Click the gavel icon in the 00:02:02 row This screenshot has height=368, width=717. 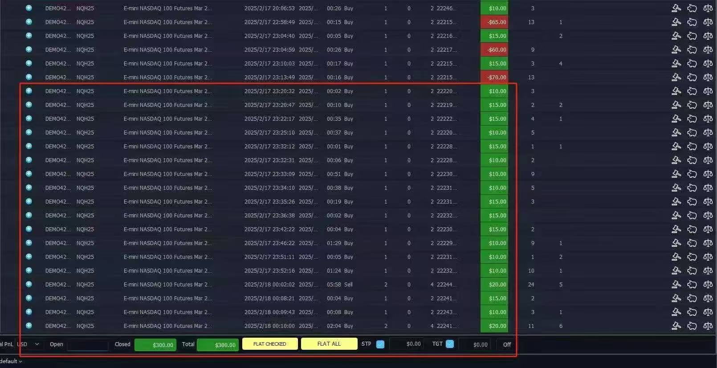[x=676, y=284]
